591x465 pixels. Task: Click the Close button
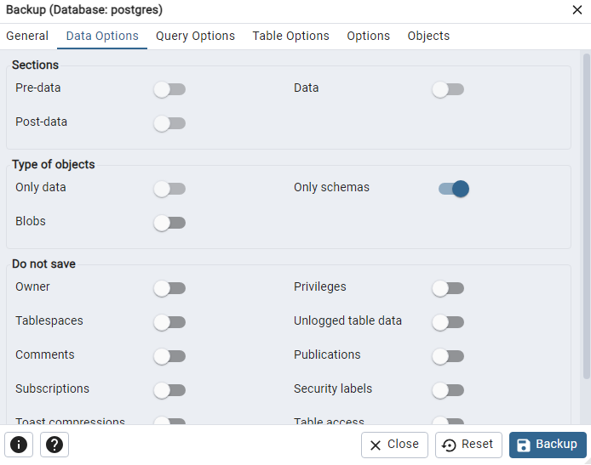(394, 445)
